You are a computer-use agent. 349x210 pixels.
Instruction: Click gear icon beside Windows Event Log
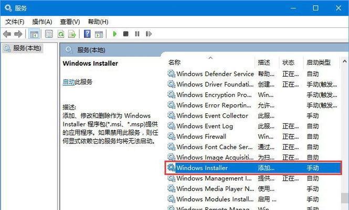(x=172, y=126)
